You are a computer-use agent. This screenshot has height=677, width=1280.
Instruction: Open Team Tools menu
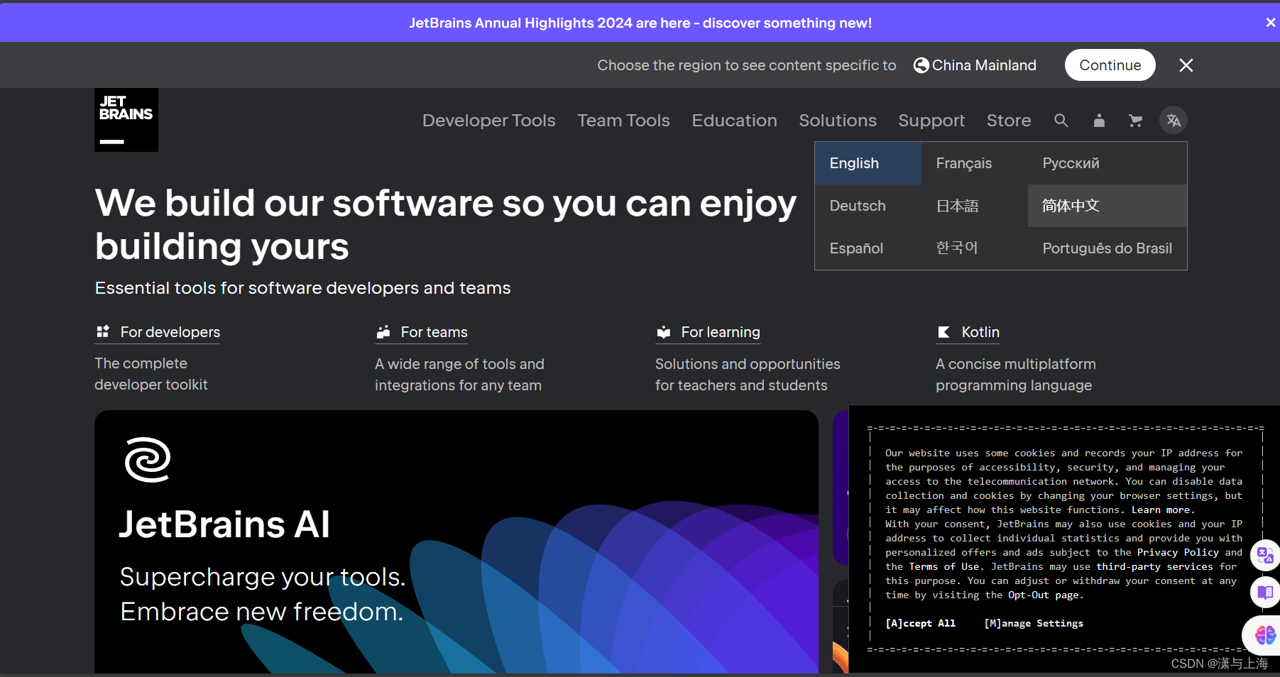point(623,121)
